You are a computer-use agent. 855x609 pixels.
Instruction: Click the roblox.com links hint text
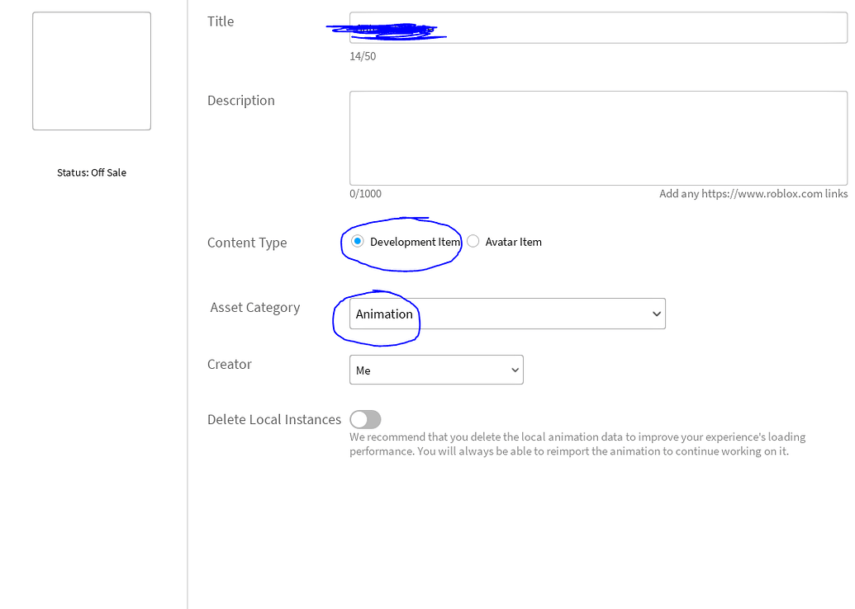point(753,194)
